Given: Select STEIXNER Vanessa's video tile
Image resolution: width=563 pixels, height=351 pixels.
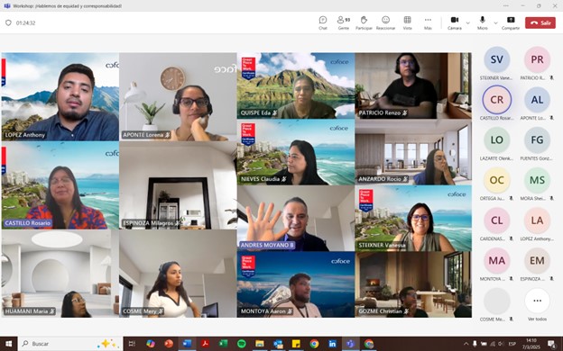Looking at the screenshot, I should pyautogui.click(x=413, y=218).
